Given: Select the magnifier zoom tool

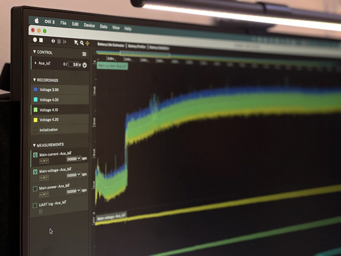Looking at the screenshot, I should pos(82,43).
